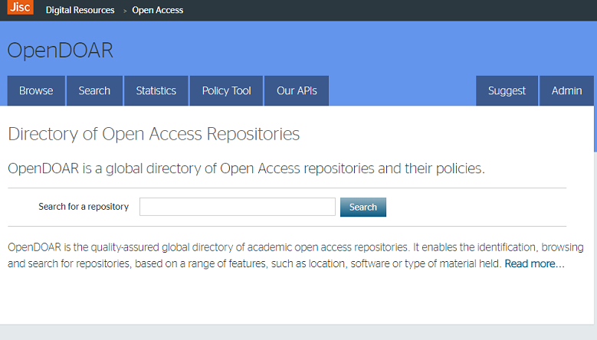The width and height of the screenshot is (597, 340).
Task: Click the 'Directory of Open Access Repositories' heading
Action: click(x=154, y=134)
